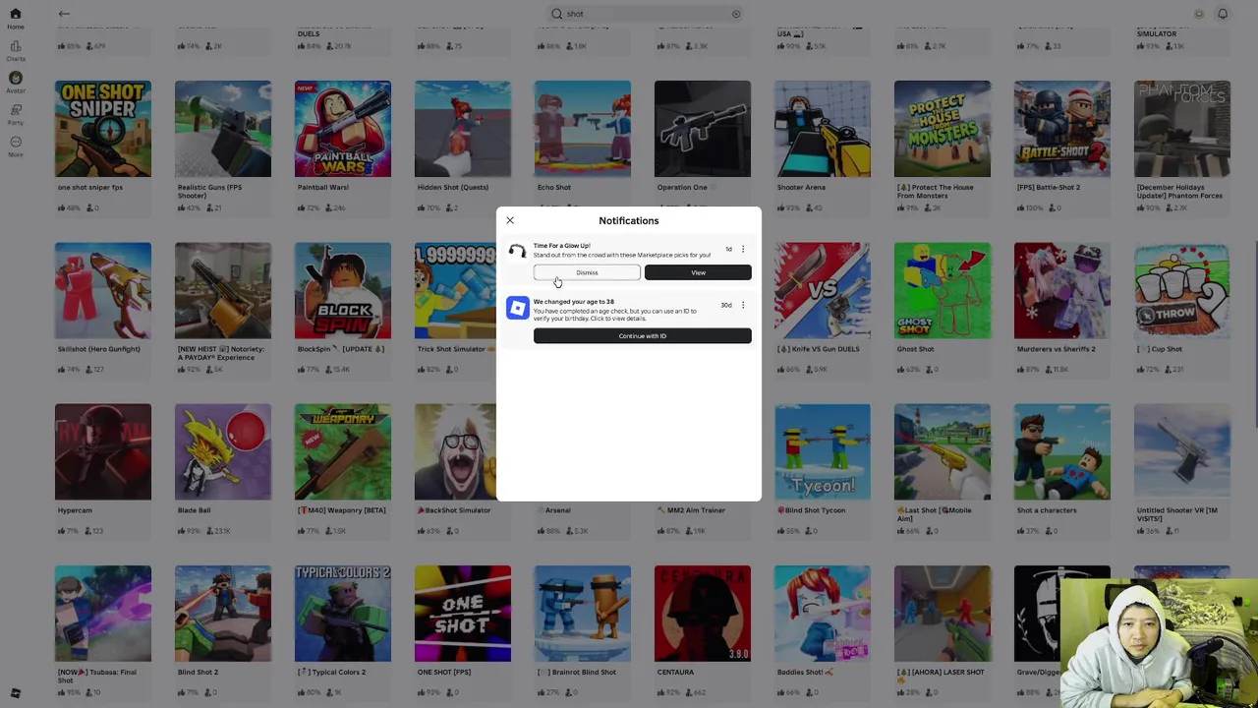The width and height of the screenshot is (1258, 708).
Task: Open Battle-Shoot 2 game thumbnail
Action: click(1062, 129)
